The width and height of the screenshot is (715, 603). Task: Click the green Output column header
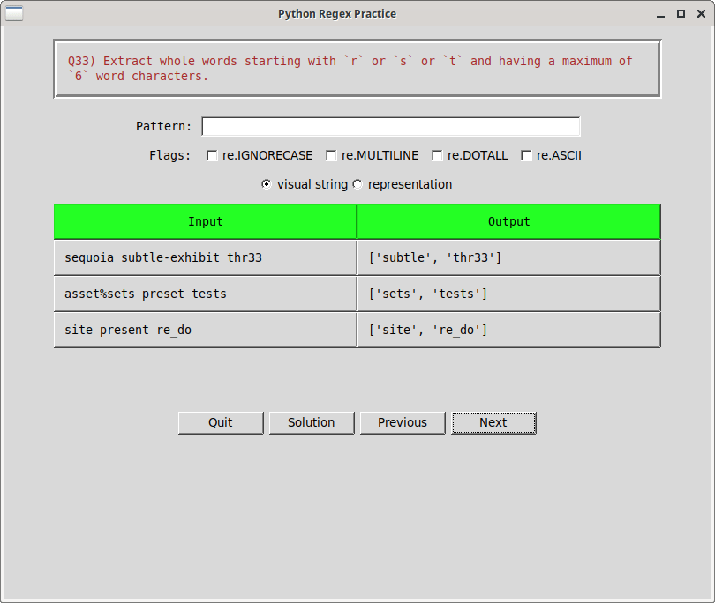coord(508,221)
